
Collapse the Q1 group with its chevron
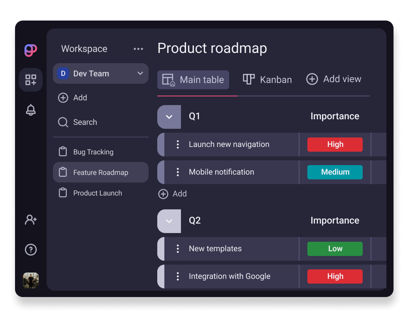pyautogui.click(x=169, y=117)
